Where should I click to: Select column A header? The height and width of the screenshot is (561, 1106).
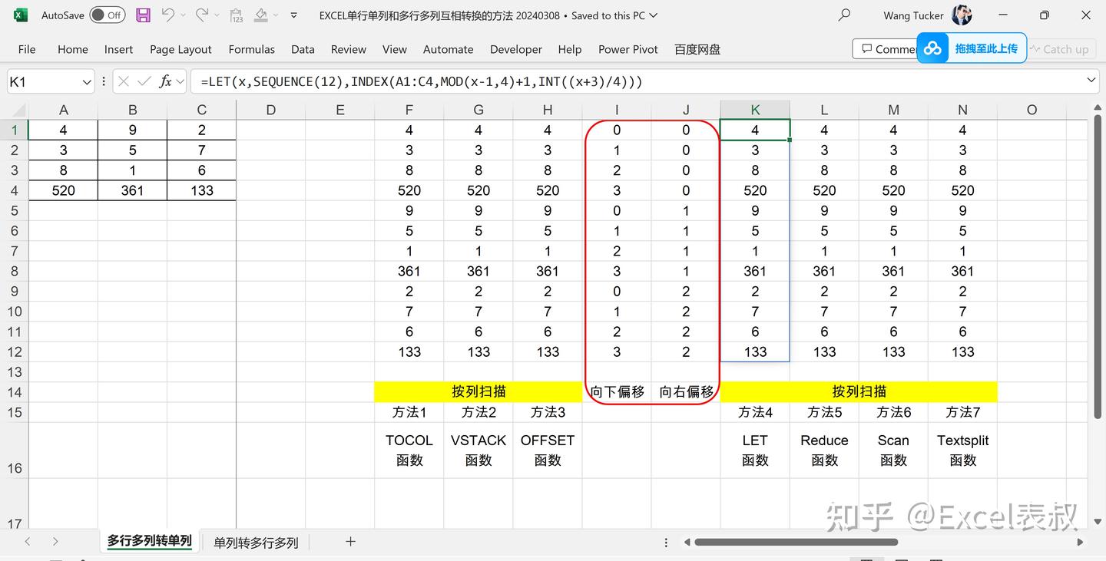63,110
